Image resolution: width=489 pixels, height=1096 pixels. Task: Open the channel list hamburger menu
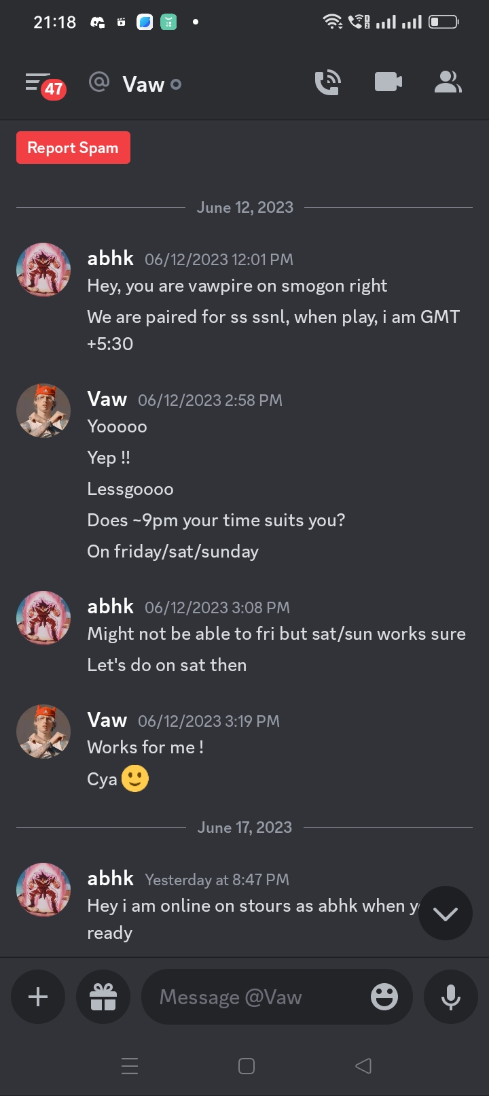tap(38, 84)
